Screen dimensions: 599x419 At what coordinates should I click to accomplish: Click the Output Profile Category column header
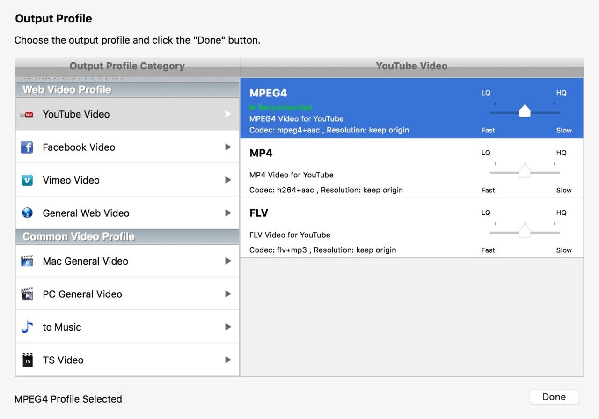tap(127, 66)
